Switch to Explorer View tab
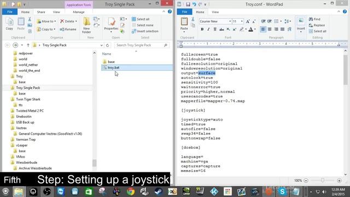 pyautogui.click(x=56, y=12)
